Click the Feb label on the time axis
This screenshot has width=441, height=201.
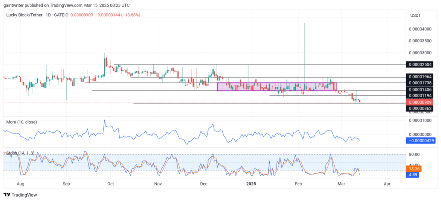[x=298, y=184]
